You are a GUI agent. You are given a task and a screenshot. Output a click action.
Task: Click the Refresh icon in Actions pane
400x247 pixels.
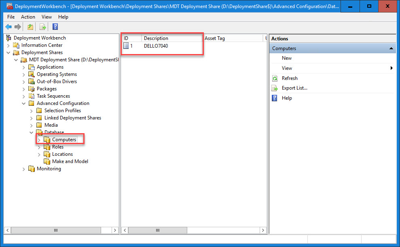coord(275,78)
